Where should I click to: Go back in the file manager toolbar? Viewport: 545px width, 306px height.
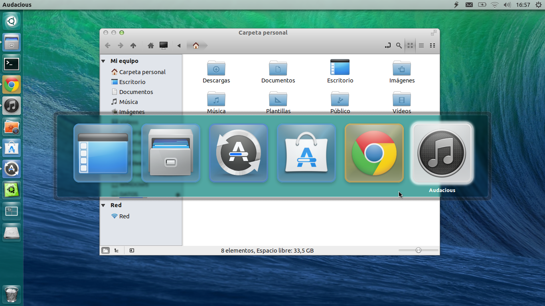pos(108,45)
